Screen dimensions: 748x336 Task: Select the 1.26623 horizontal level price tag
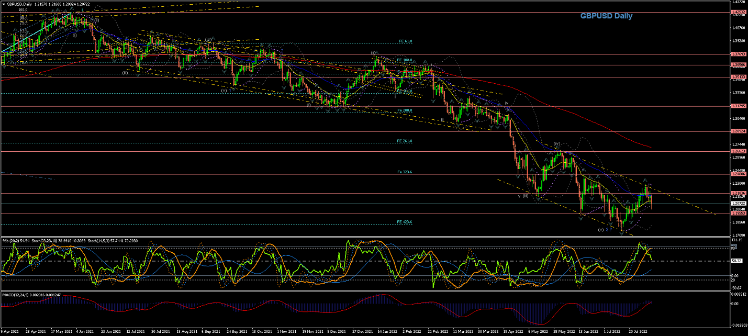coord(739,151)
